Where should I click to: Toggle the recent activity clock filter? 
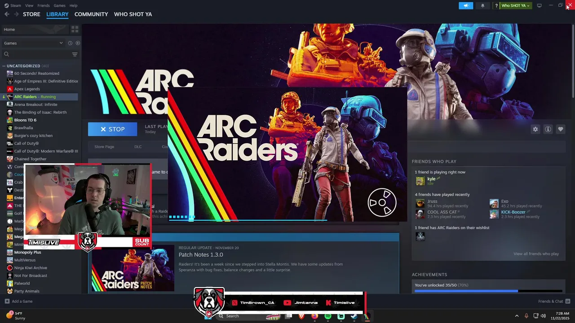point(70,43)
